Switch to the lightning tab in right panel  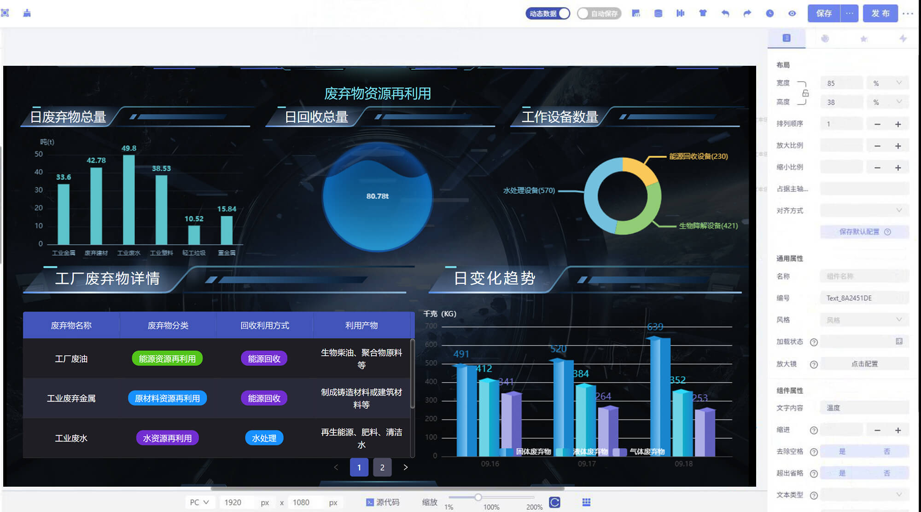click(x=903, y=39)
